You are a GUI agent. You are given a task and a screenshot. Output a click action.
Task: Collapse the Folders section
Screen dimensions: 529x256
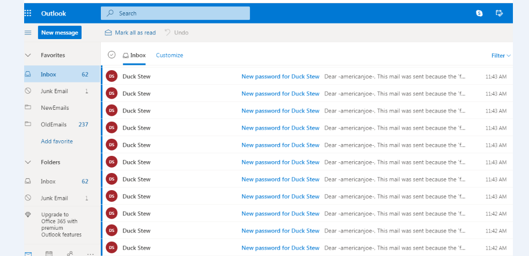pyautogui.click(x=28, y=162)
